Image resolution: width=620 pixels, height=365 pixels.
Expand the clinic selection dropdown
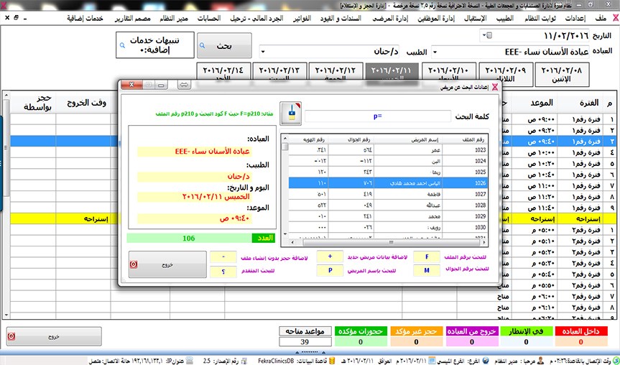(x=435, y=52)
